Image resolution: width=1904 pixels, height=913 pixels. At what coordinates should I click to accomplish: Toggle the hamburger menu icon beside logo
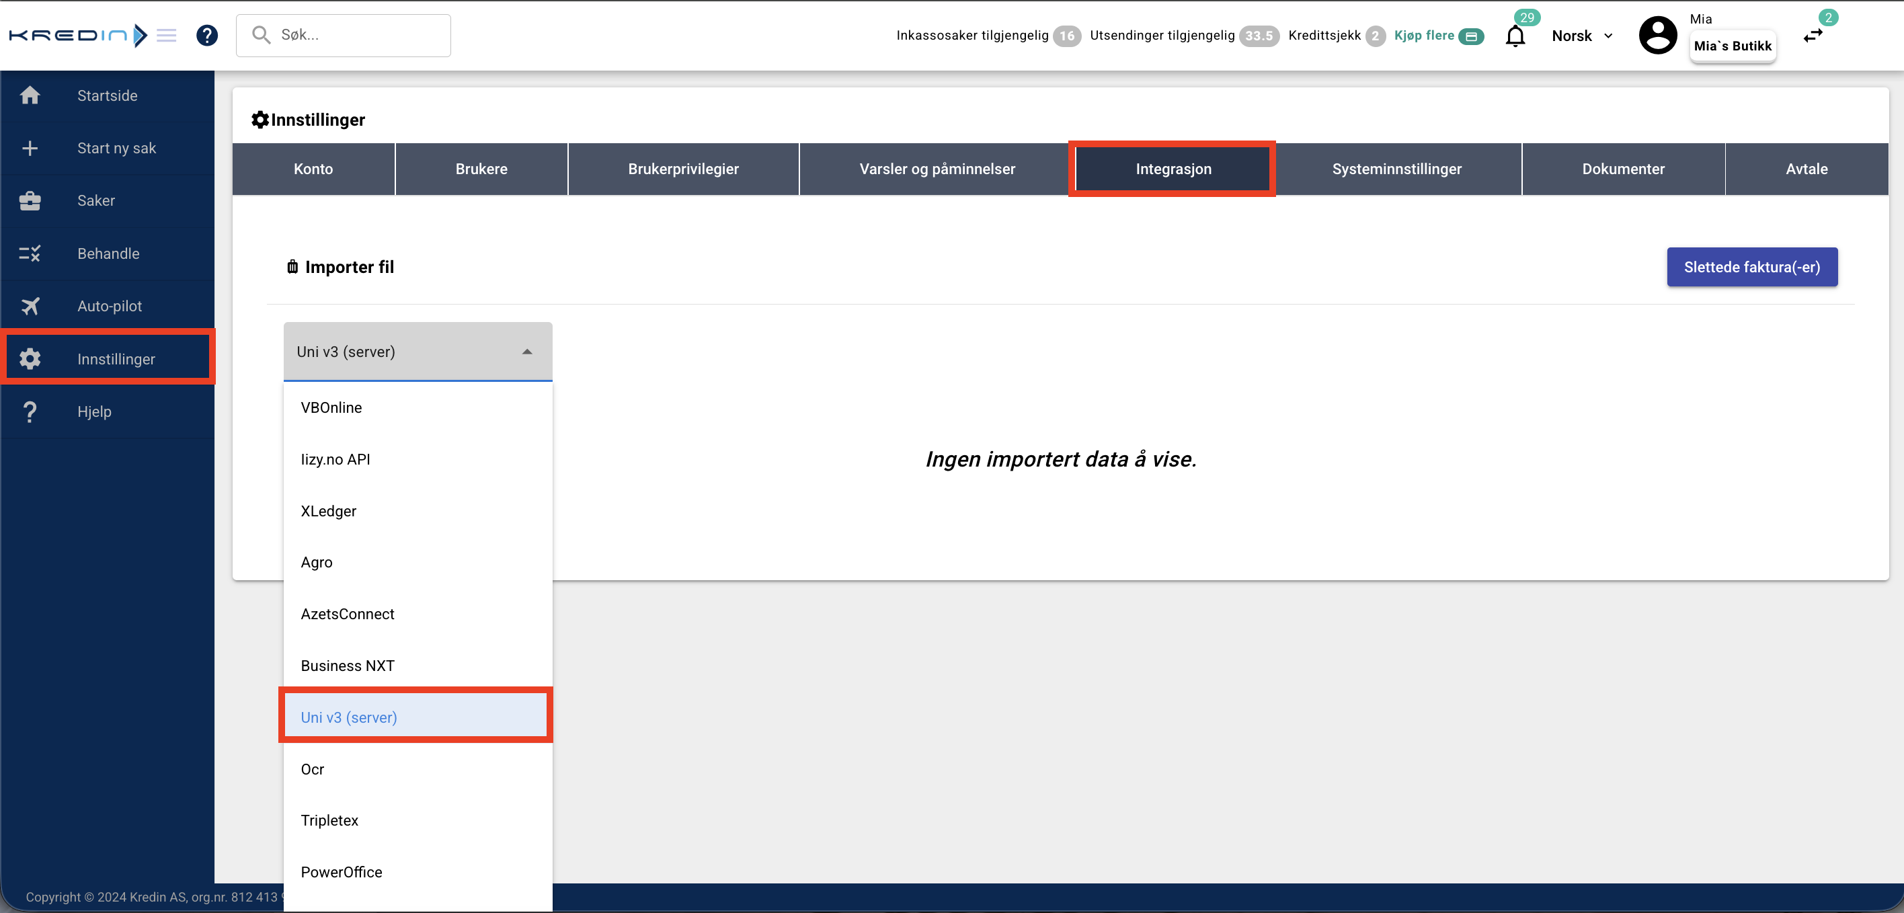(x=167, y=35)
